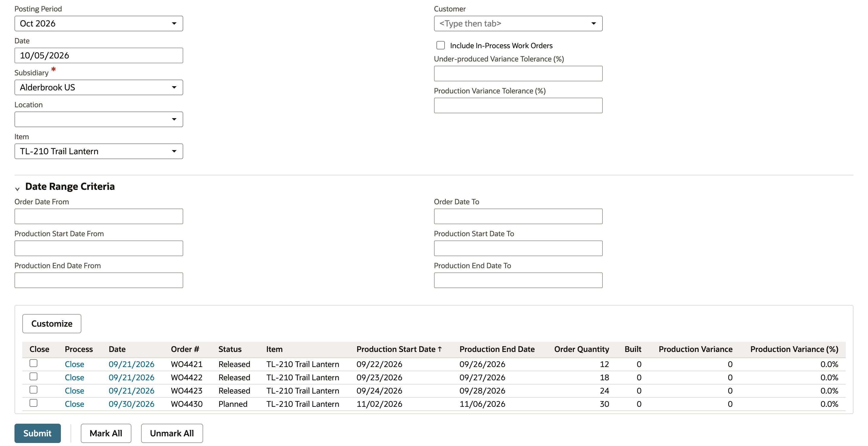
Task: Click Under-produced Variance Tolerance field
Action: click(518, 74)
